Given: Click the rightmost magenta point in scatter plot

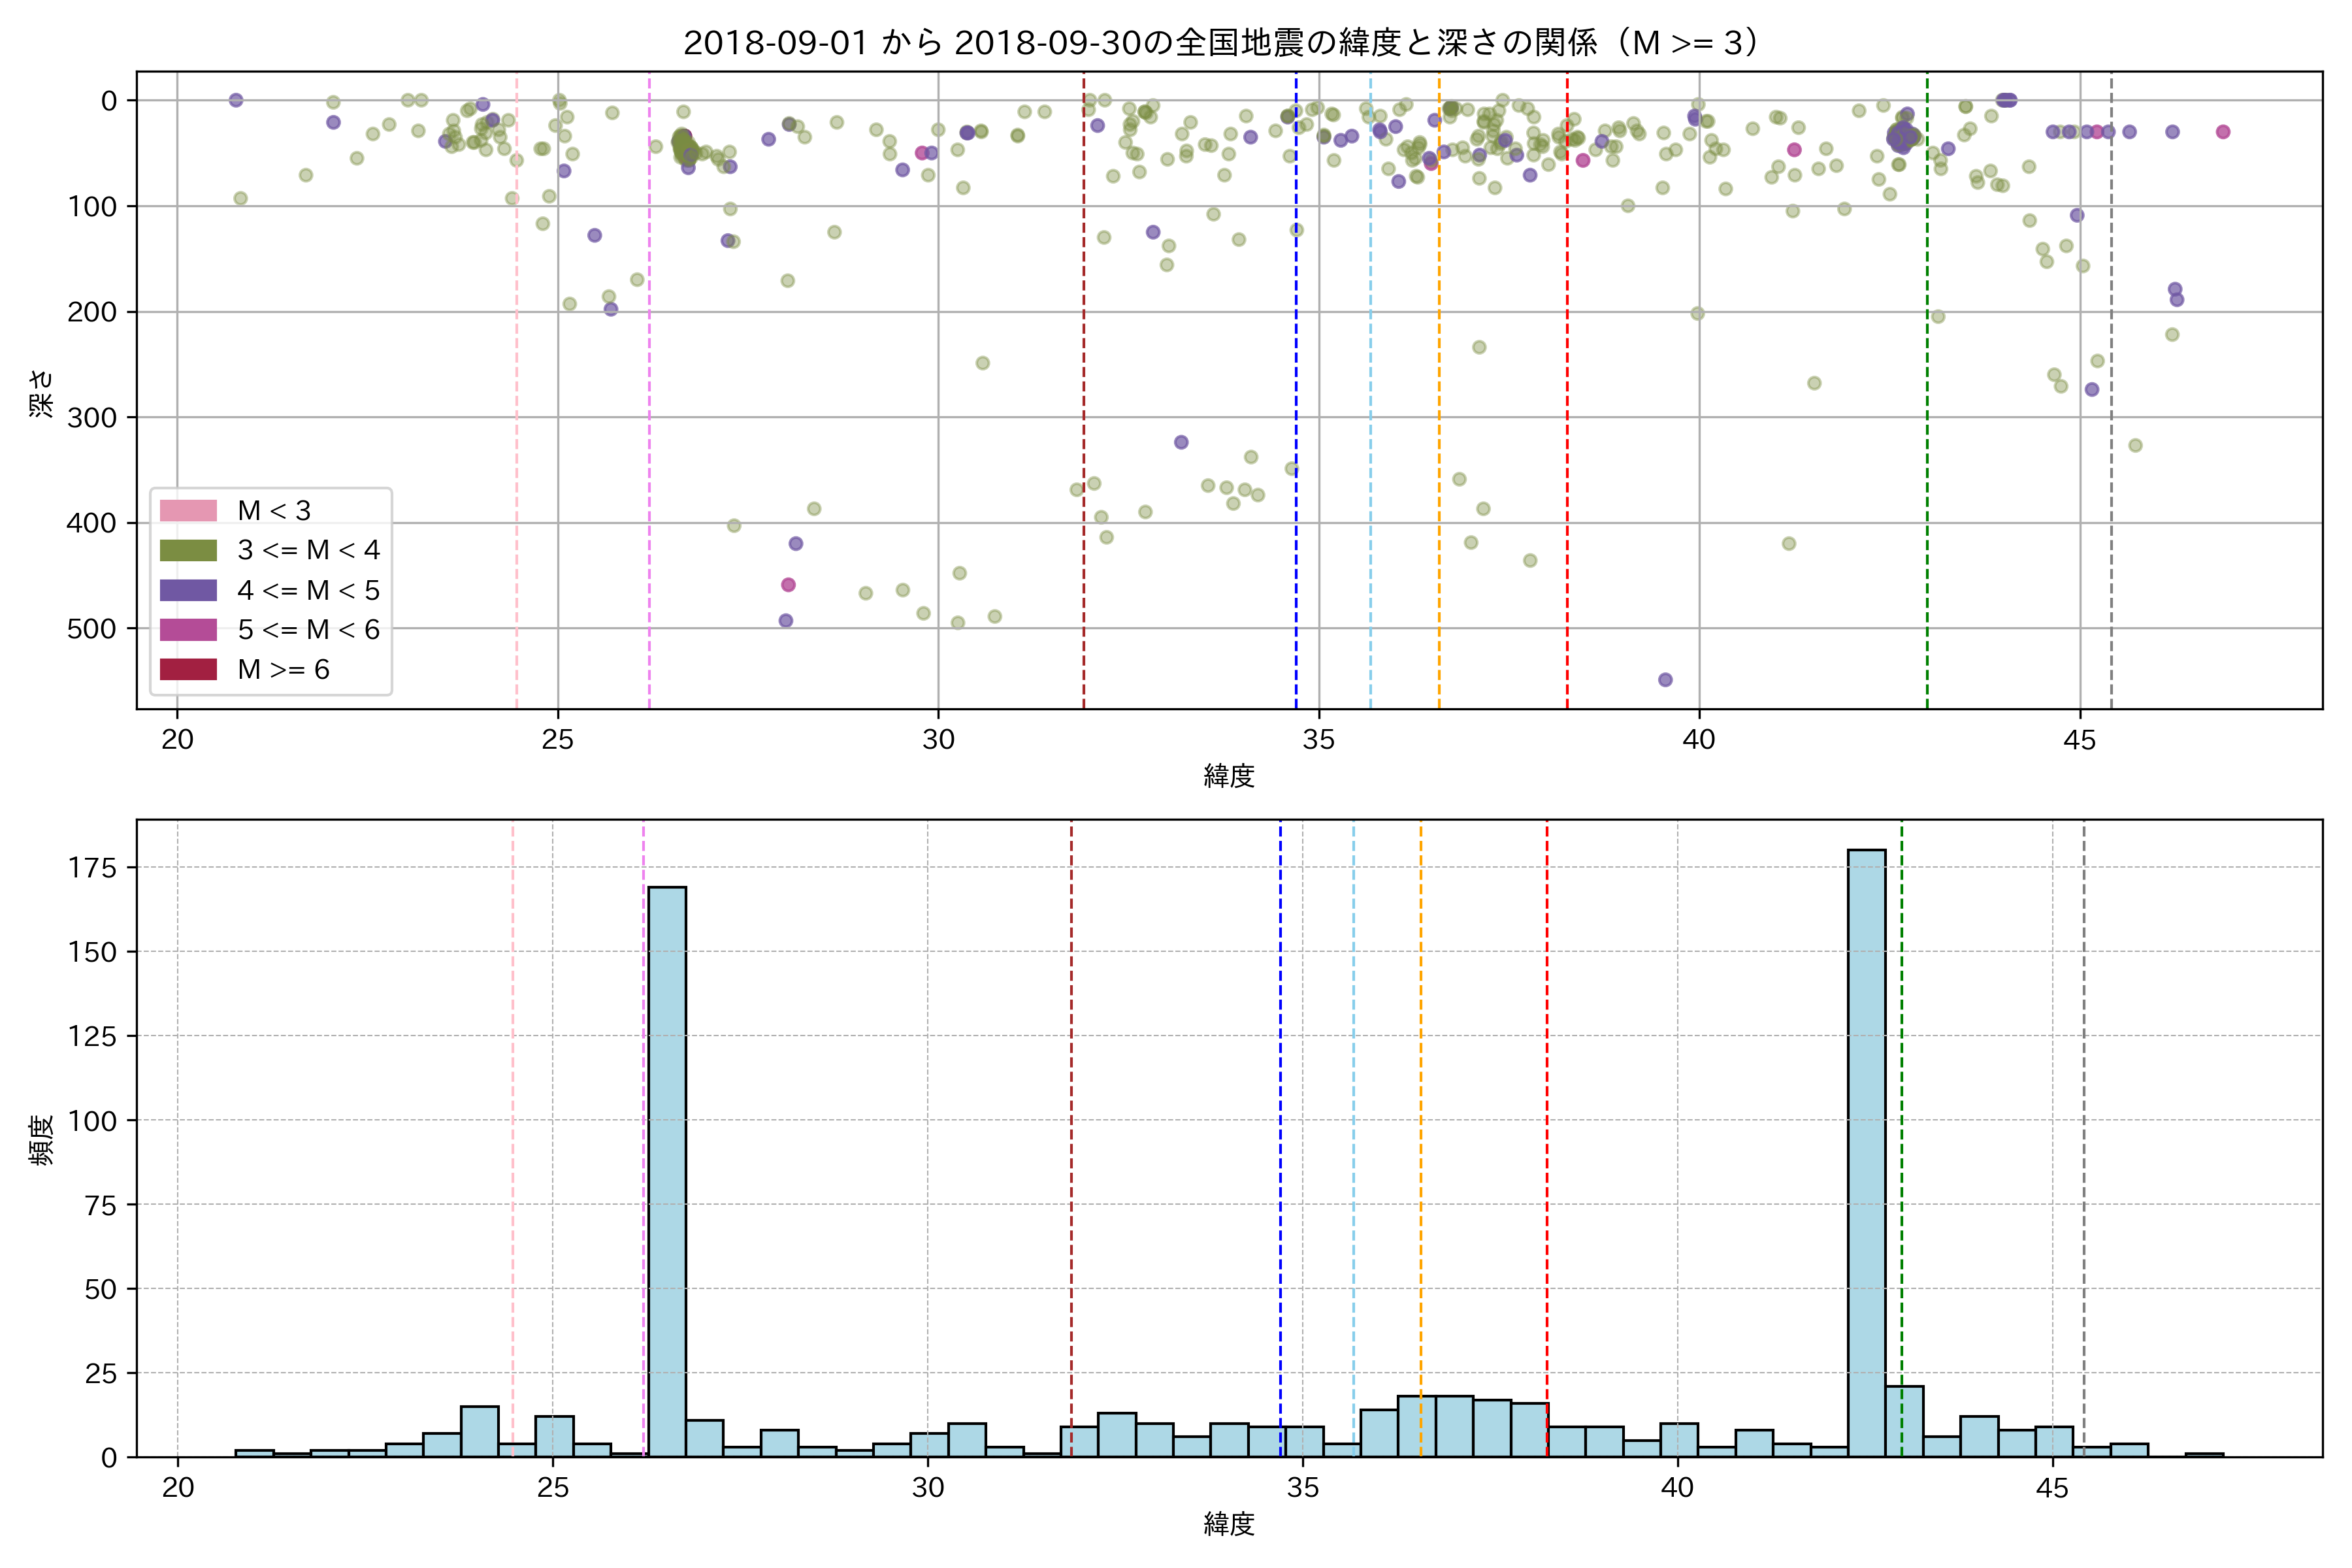Looking at the screenshot, I should point(2223,132).
